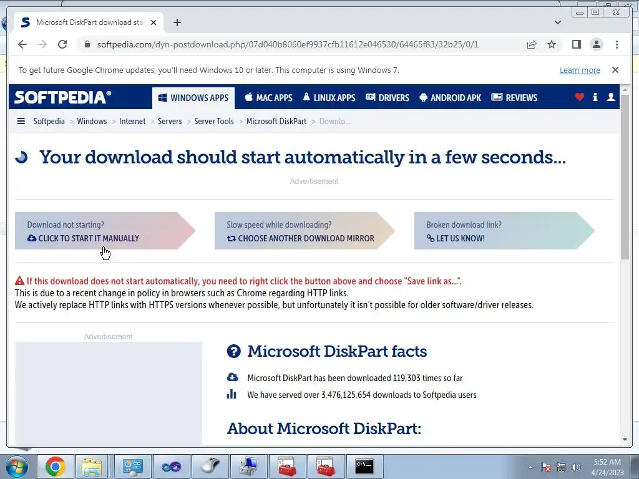
Task: Select the Android APK tab
Action: click(x=450, y=98)
